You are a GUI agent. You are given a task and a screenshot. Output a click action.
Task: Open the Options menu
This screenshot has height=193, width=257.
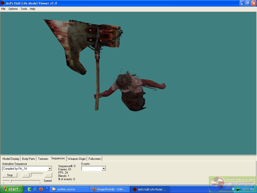[13, 9]
